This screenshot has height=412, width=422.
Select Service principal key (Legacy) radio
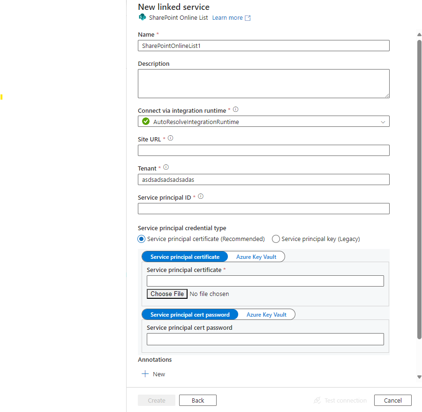coord(276,239)
